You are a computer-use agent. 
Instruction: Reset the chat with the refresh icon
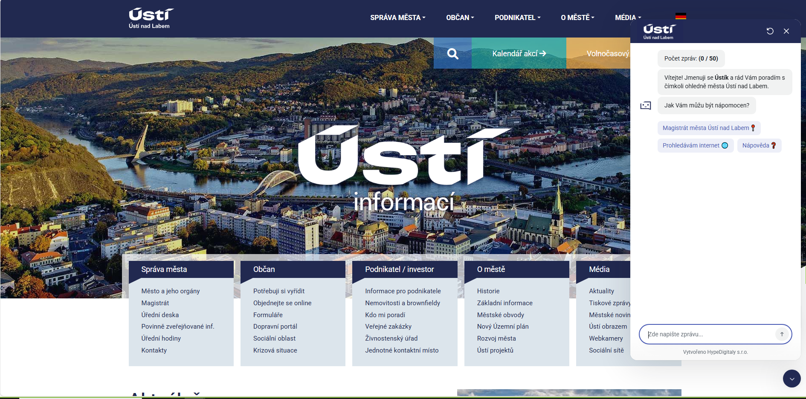(770, 31)
